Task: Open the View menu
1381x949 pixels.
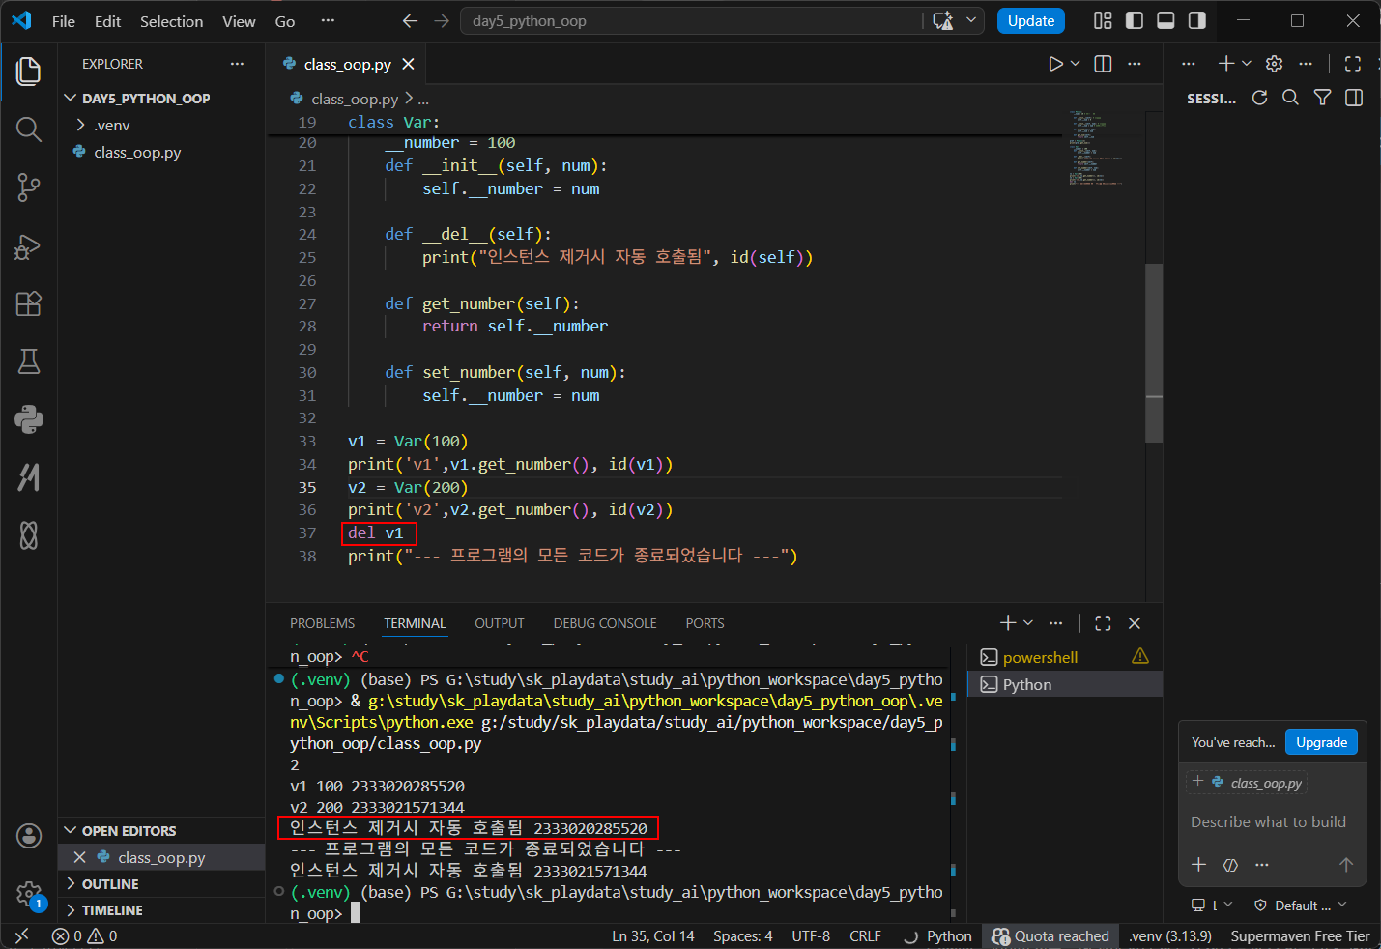Action: point(239,21)
